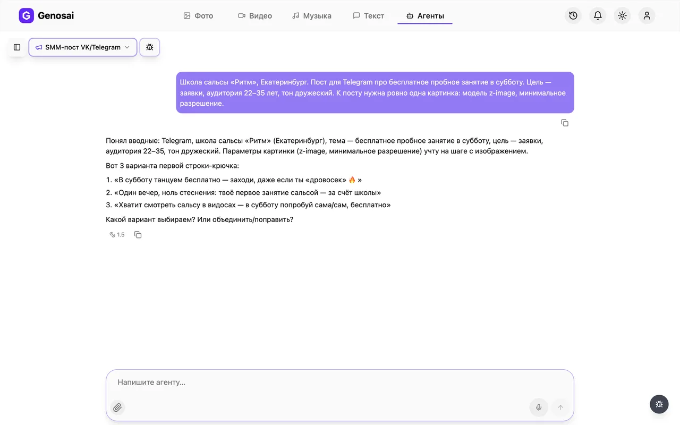Click the Genosai logo
This screenshot has width=680, height=425.
(26, 16)
